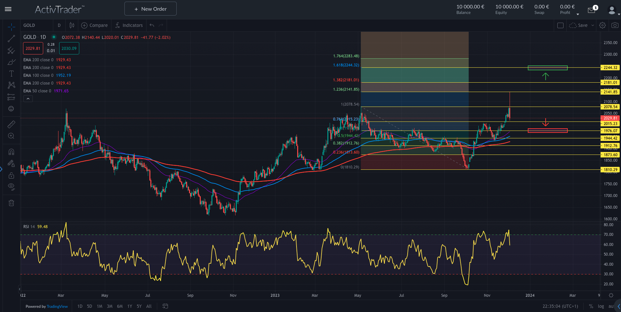The width and height of the screenshot is (621, 312).
Task: Follow the TradingView link
Action: coord(57,306)
